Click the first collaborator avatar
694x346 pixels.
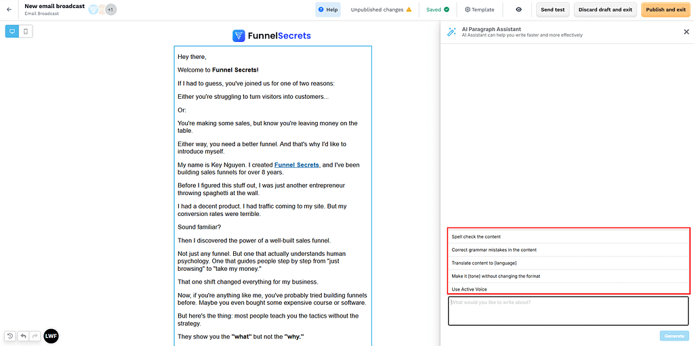[x=94, y=9]
